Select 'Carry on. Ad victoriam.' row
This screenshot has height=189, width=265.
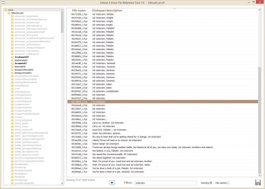(x=163, y=126)
